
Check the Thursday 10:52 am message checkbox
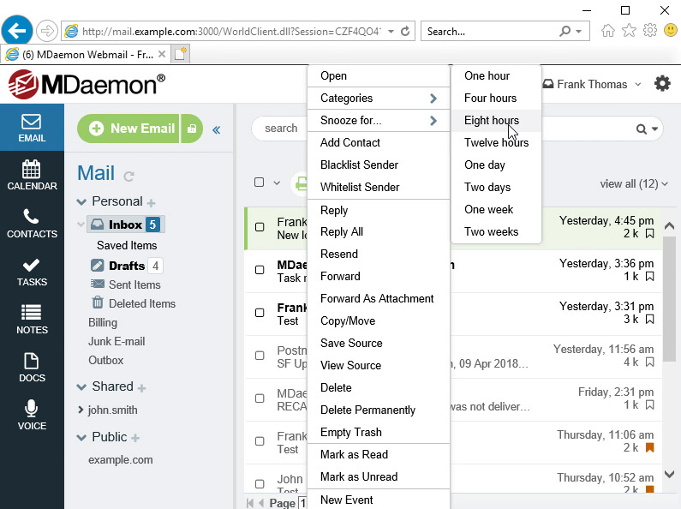click(260, 484)
